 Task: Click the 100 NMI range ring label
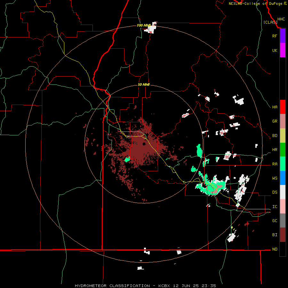coord(143,25)
